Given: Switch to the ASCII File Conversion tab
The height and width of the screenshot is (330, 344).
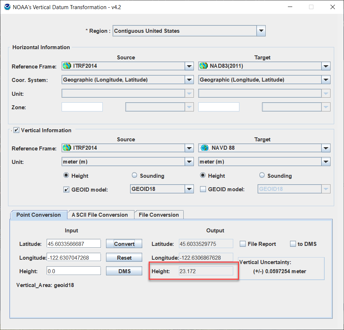Looking at the screenshot, I should pos(100,215).
